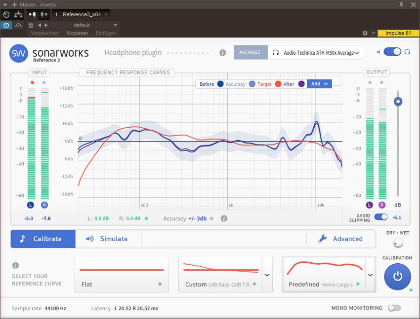Screen dimensions: 420x319
Task: Click the output L channel badge
Action: (370, 205)
